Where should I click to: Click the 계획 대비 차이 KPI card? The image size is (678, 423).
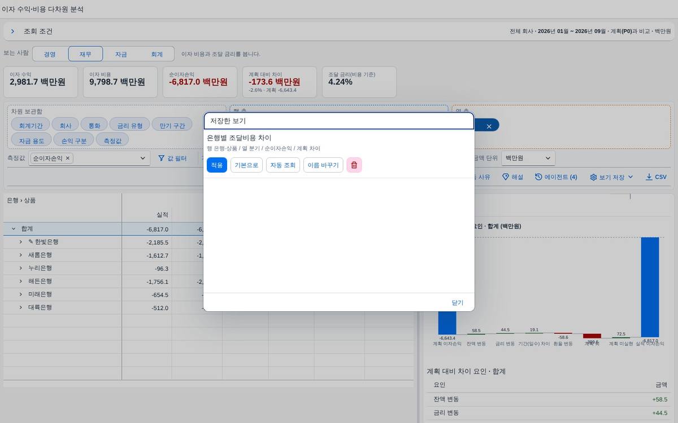[280, 82]
